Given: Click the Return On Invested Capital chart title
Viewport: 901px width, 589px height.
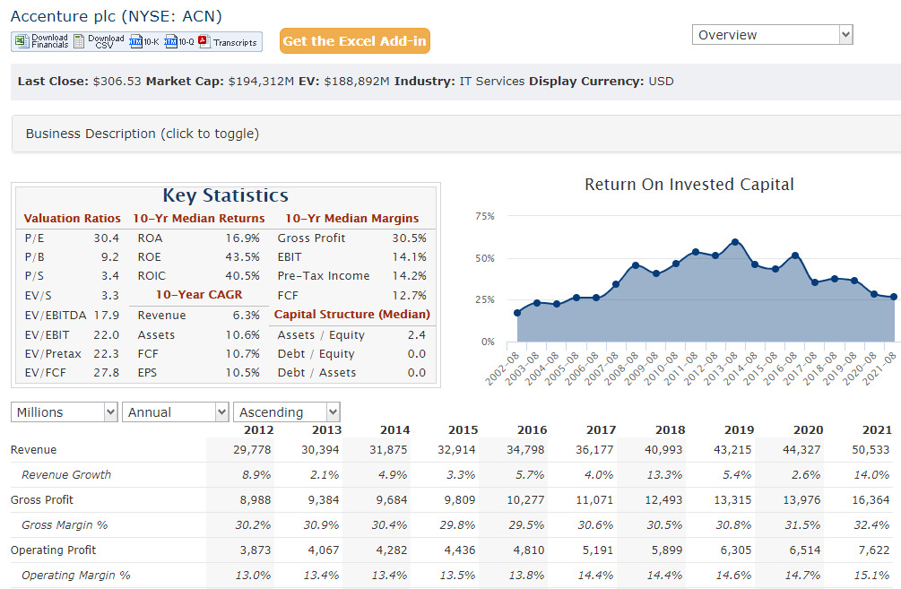Looking at the screenshot, I should 689,185.
